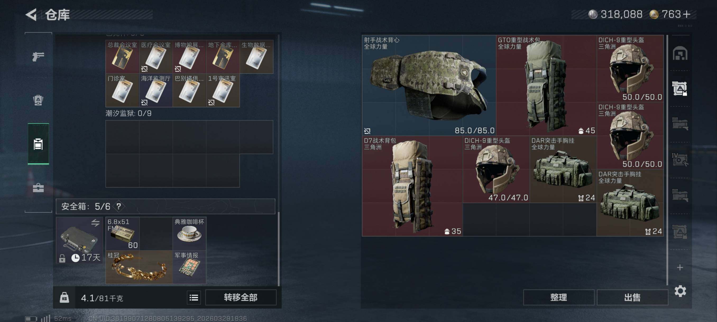Viewport: 717px width, 322px height.
Task: Click the lock icon under safe box
Action: (x=62, y=258)
